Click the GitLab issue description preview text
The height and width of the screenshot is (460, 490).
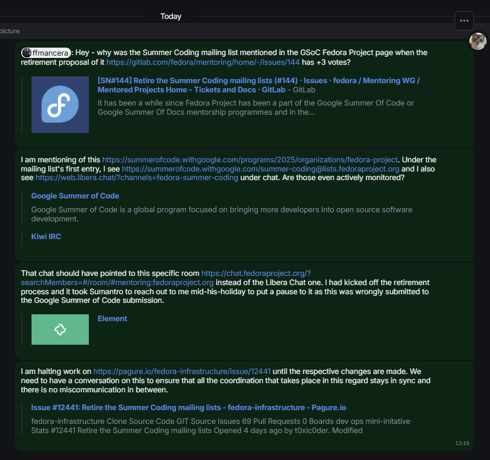tap(256, 108)
